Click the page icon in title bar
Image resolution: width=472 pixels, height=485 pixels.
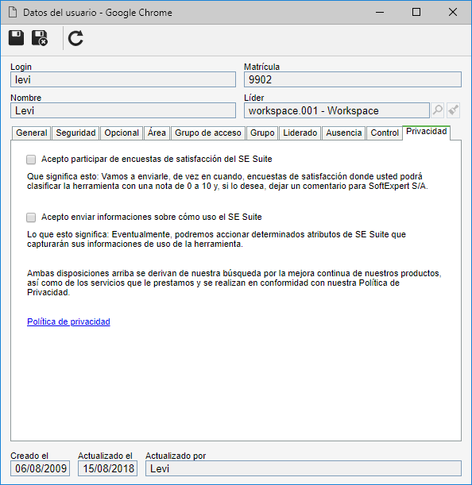(x=13, y=13)
